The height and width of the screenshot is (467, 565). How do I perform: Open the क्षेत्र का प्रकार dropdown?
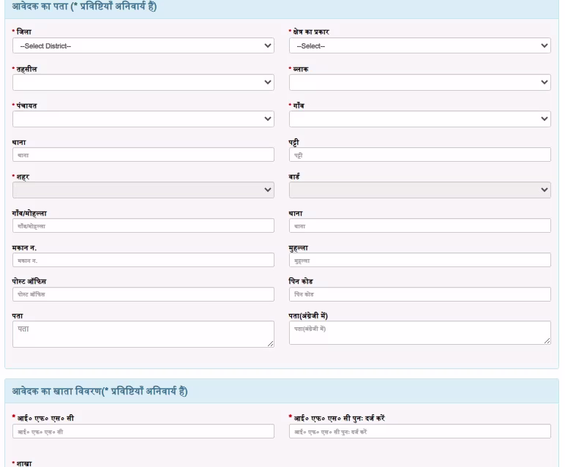point(419,46)
